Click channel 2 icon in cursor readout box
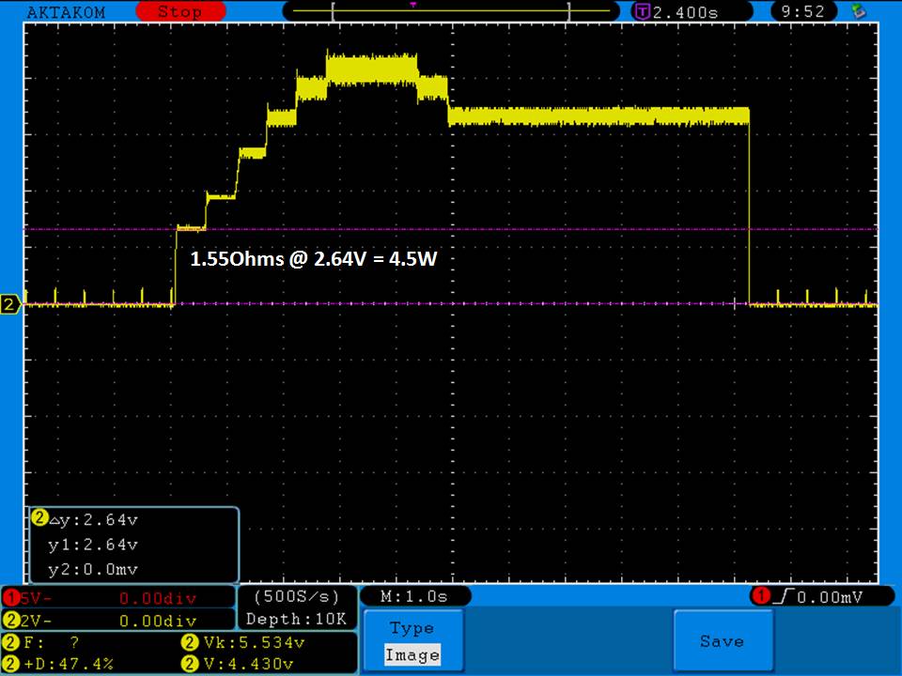902x676 pixels. click(39, 518)
